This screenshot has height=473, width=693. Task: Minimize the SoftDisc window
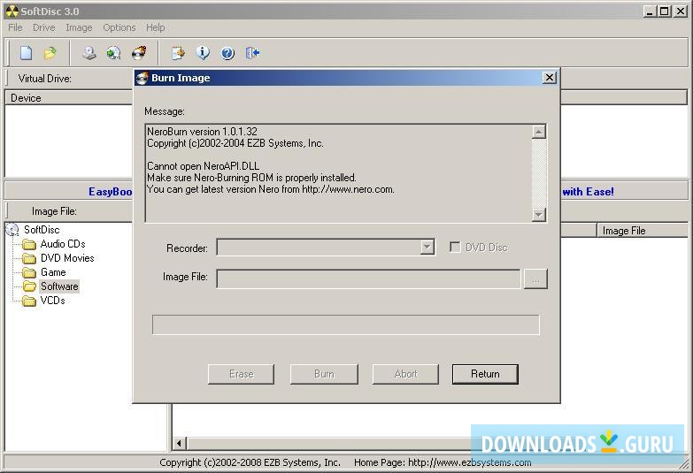click(650, 11)
